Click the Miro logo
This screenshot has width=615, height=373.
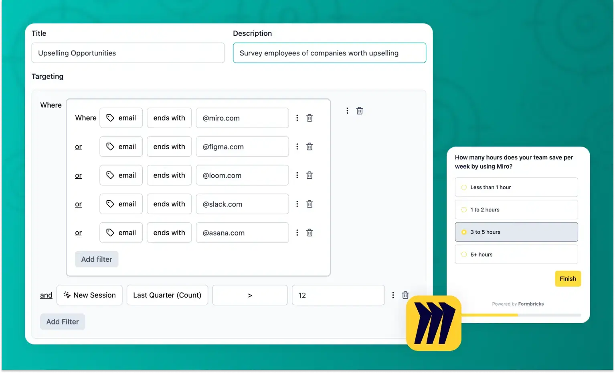tap(433, 323)
